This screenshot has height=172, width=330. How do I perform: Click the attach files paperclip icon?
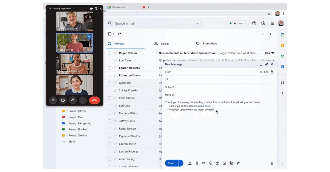pyautogui.click(x=197, y=163)
